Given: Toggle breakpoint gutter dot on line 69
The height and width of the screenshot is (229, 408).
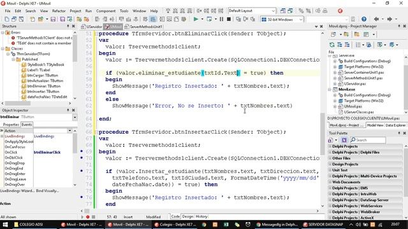Looking at the screenshot, I should 82,151.
